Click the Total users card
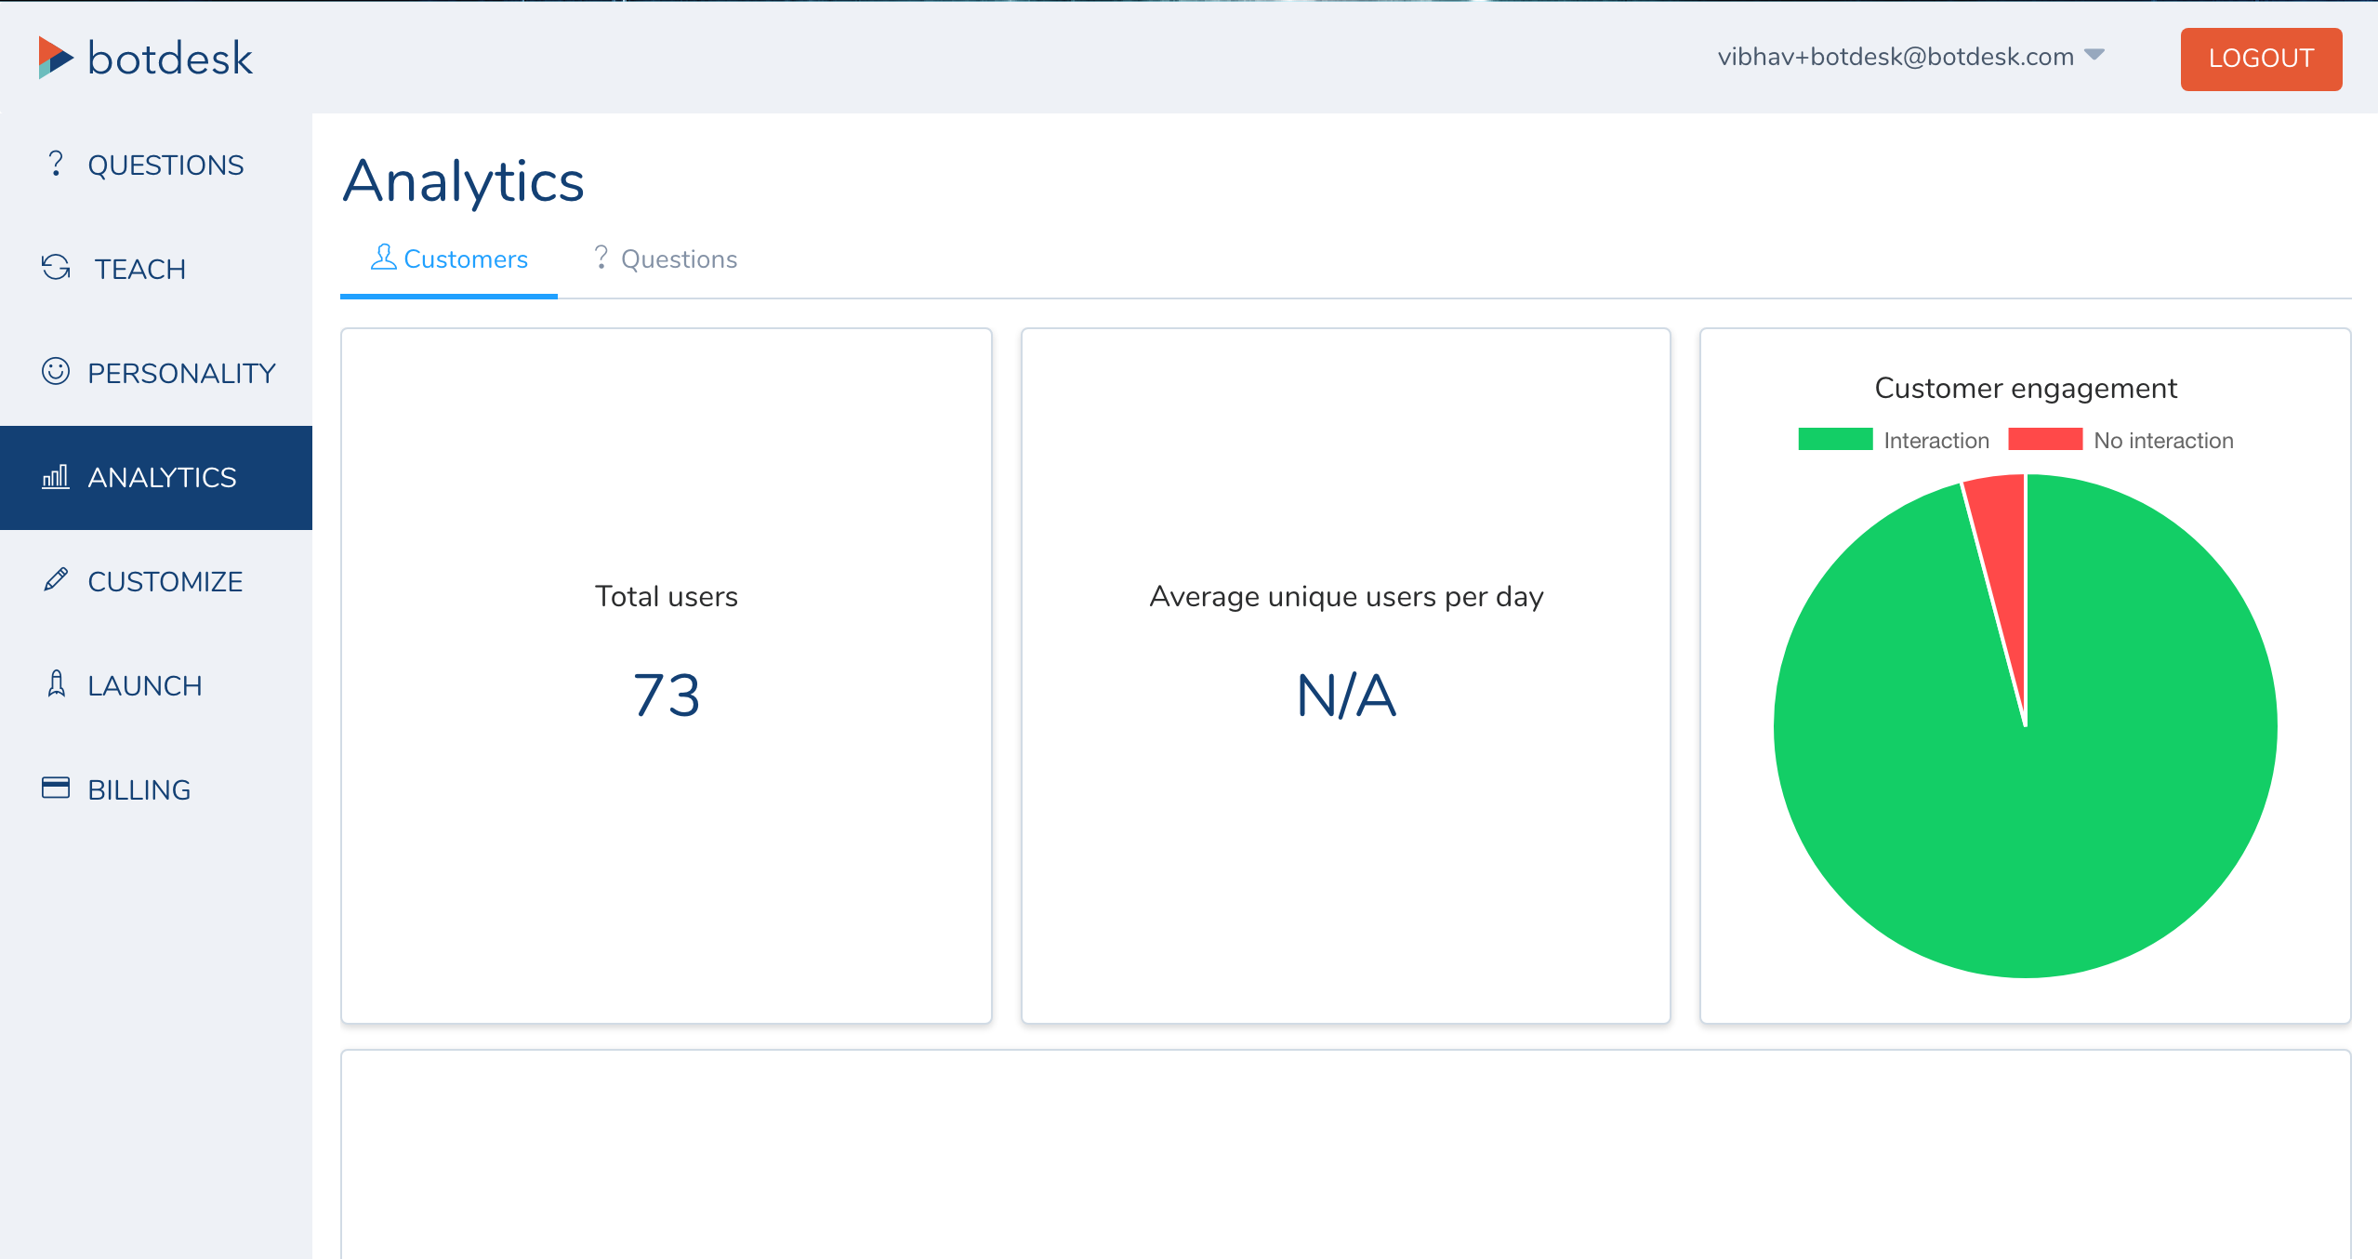 [x=666, y=675]
